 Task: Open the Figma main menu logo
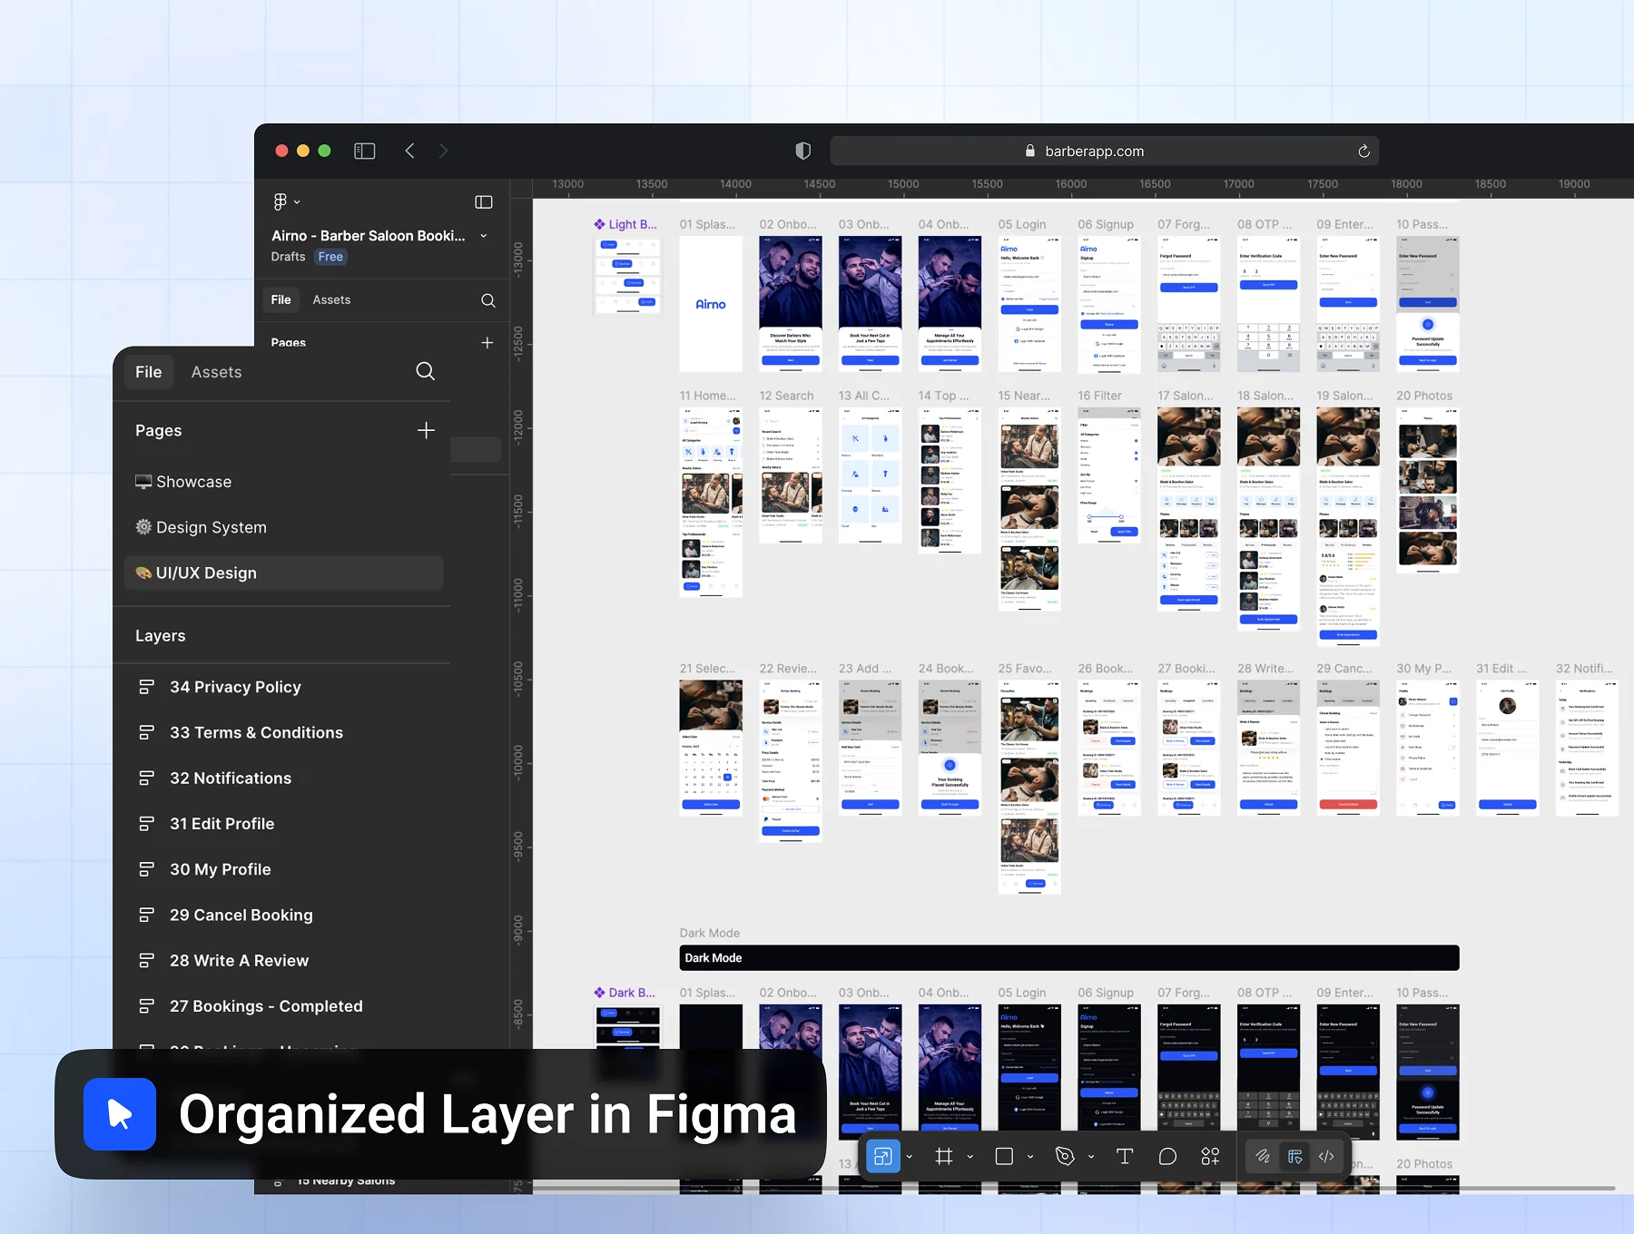coord(281,201)
